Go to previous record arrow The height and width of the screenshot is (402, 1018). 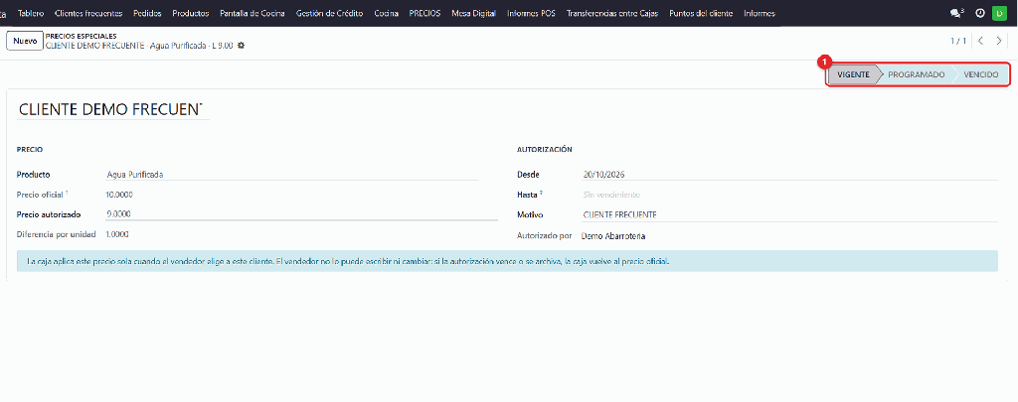(x=980, y=41)
